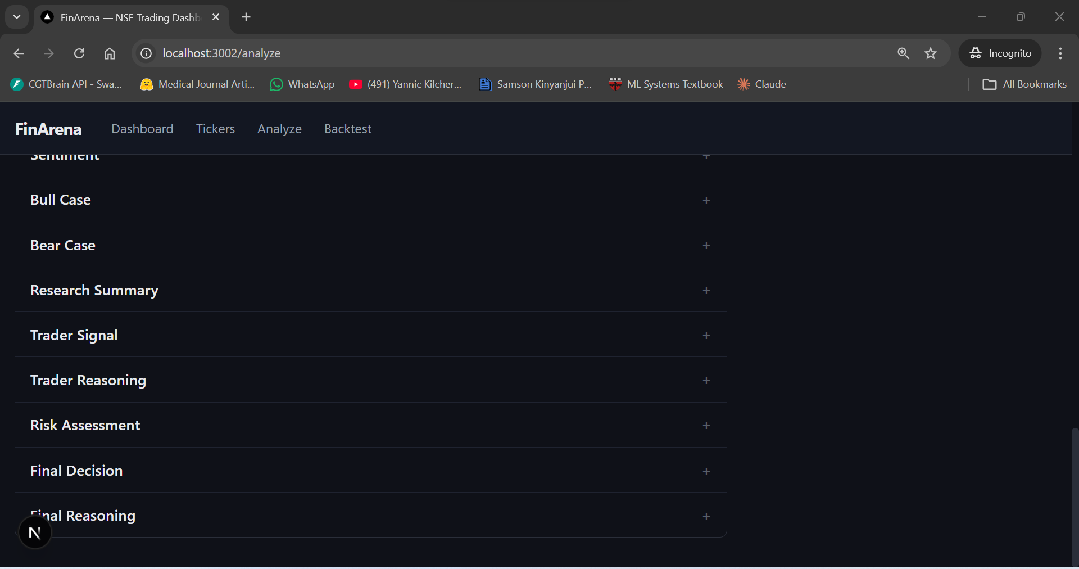The width and height of the screenshot is (1079, 569).
Task: Reload the current page
Action: click(x=79, y=53)
